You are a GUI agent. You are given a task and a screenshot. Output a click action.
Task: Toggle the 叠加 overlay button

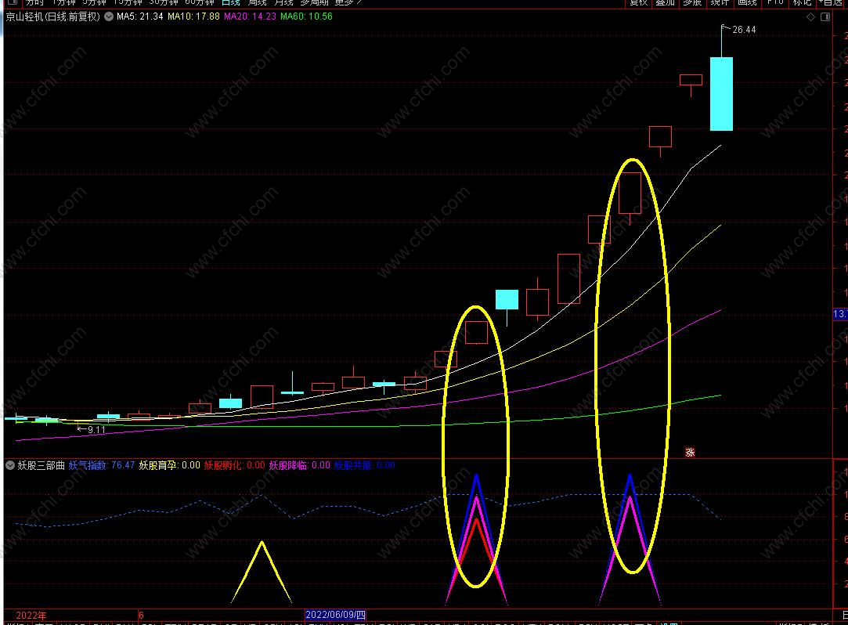pos(666,2)
